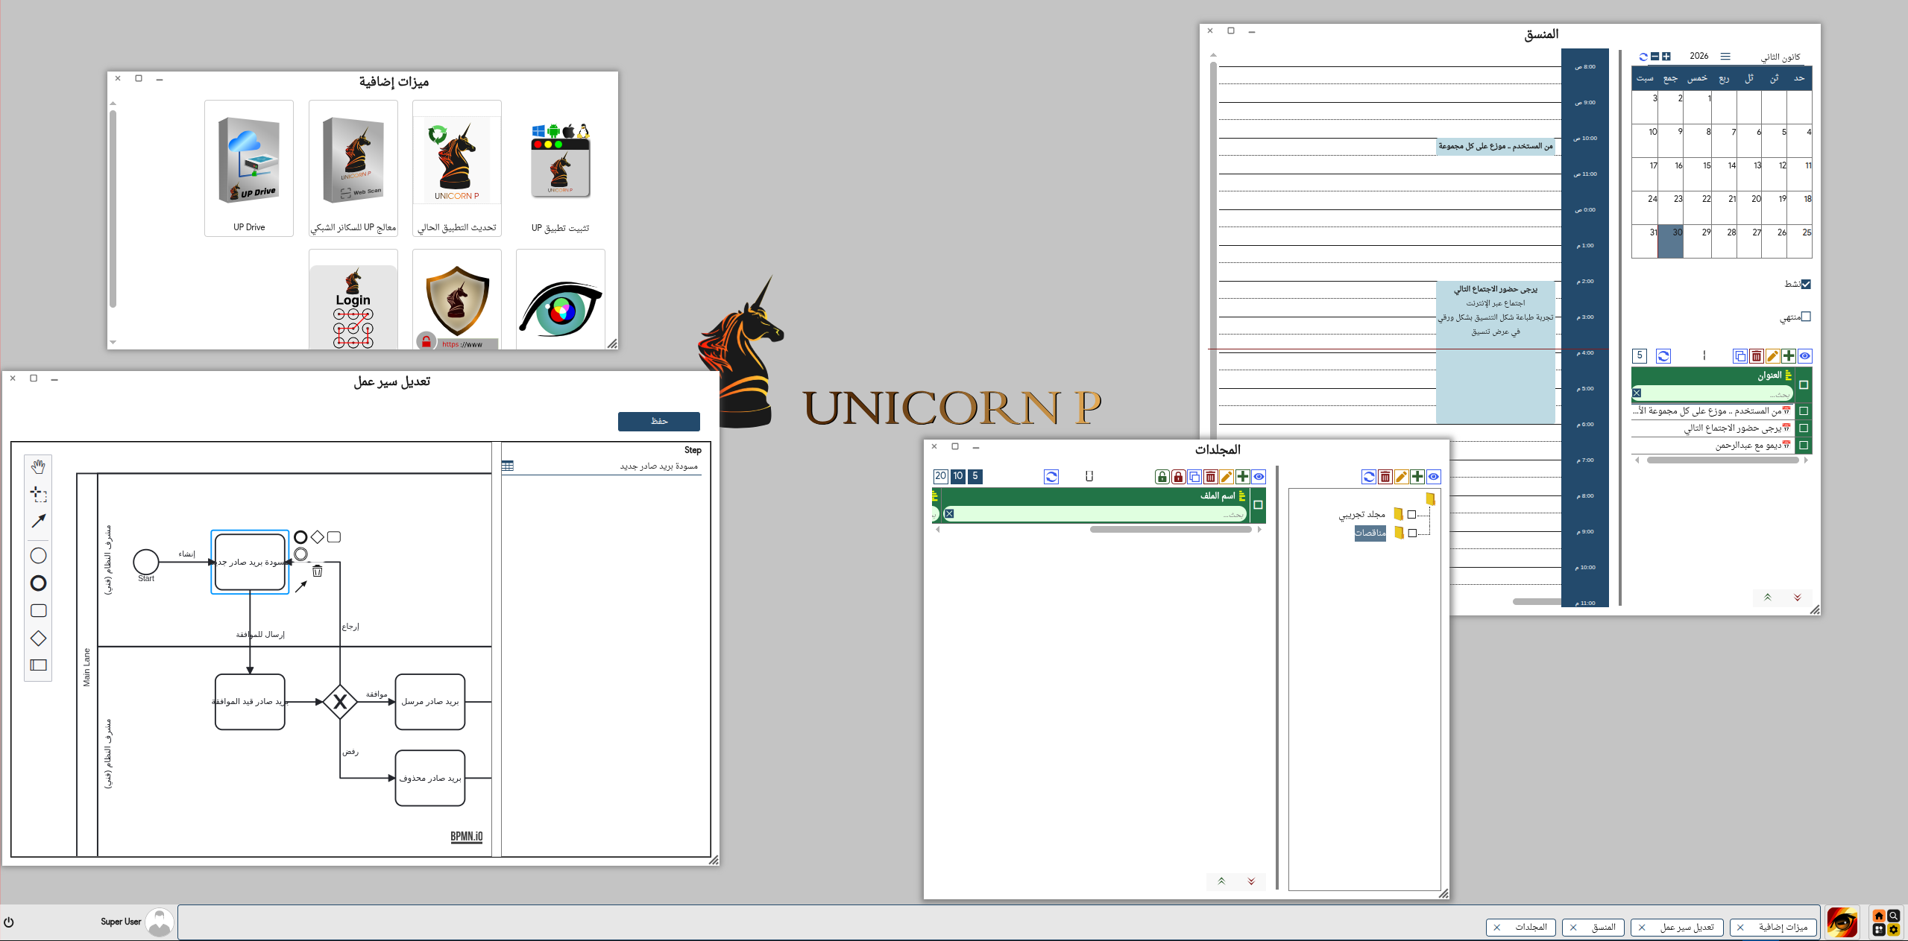Screen dimensions: 1908x941
Task: Delete selected event using the calendar trash icon
Action: click(1756, 356)
